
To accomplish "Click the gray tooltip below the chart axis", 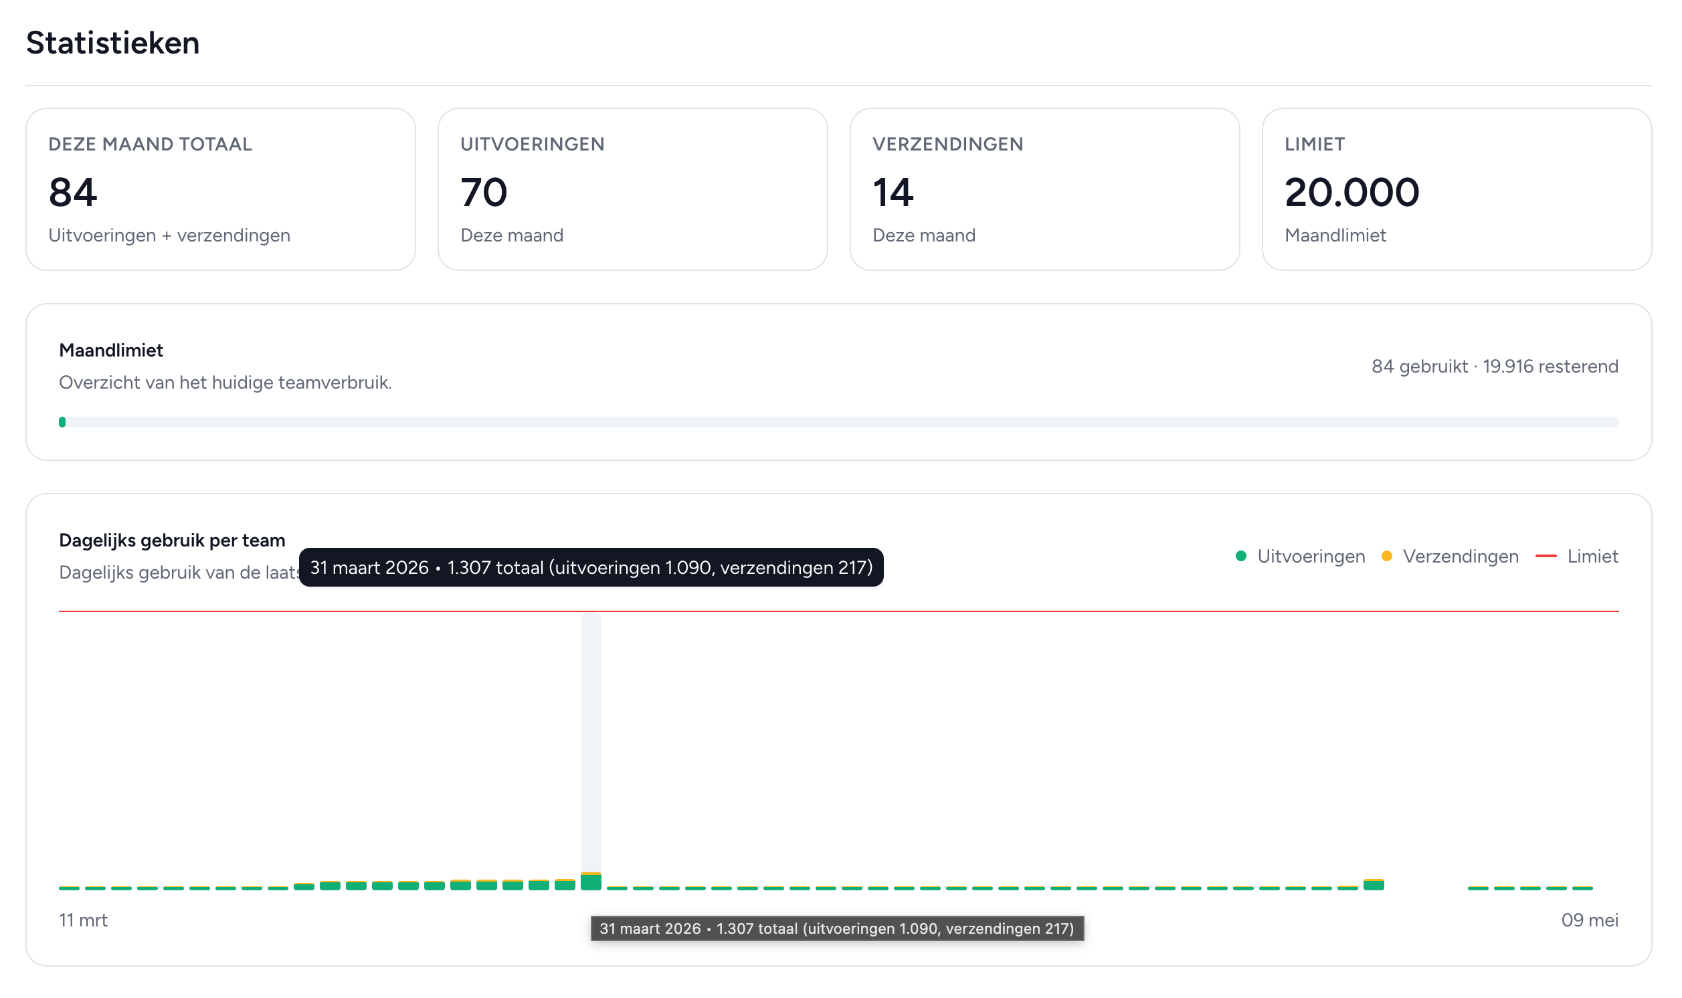I will click(837, 928).
